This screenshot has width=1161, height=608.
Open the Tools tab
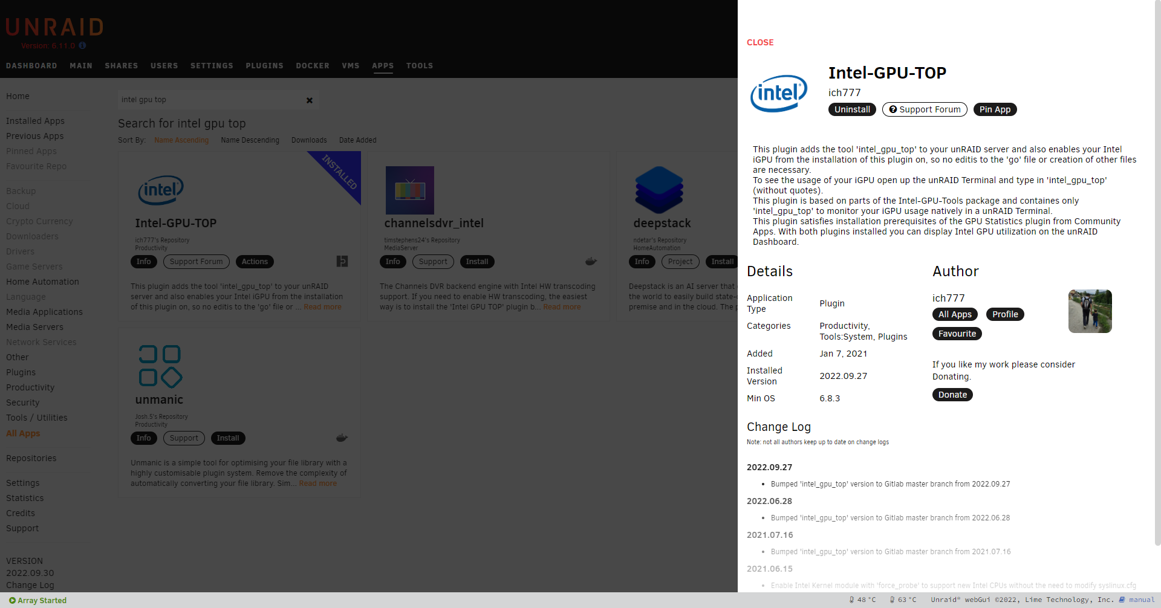coord(420,66)
